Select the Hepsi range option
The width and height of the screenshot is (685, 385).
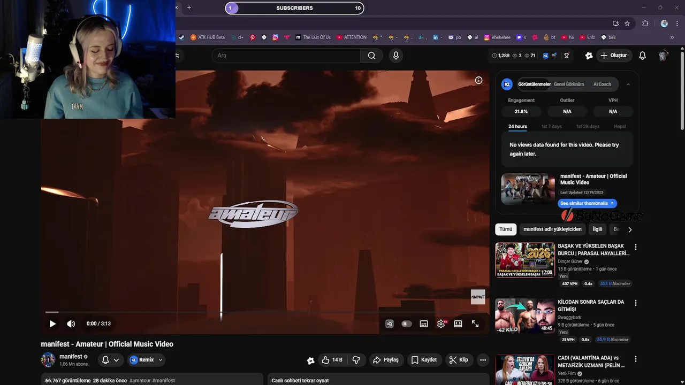620,127
